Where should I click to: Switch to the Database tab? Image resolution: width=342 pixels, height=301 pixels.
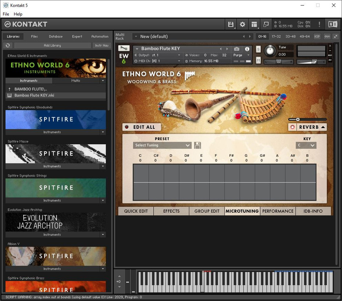(56, 36)
